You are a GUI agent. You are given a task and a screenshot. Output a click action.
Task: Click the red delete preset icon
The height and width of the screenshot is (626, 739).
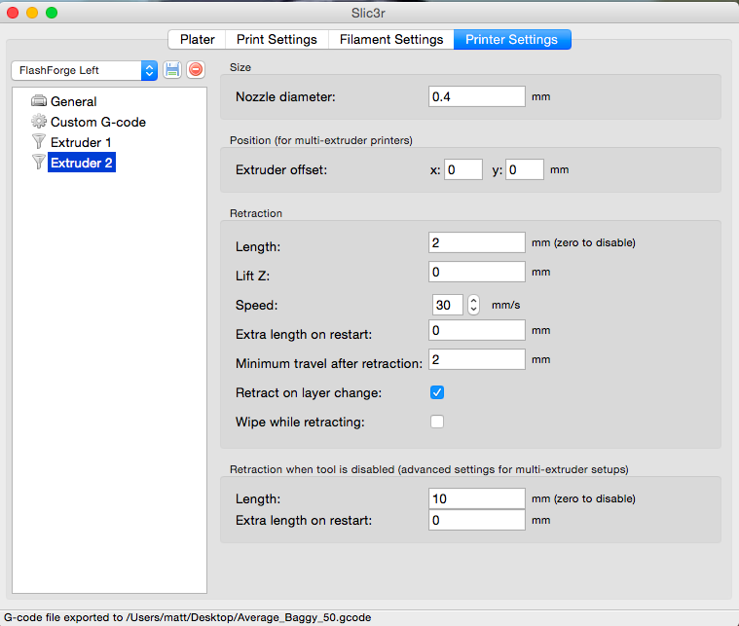coord(196,70)
